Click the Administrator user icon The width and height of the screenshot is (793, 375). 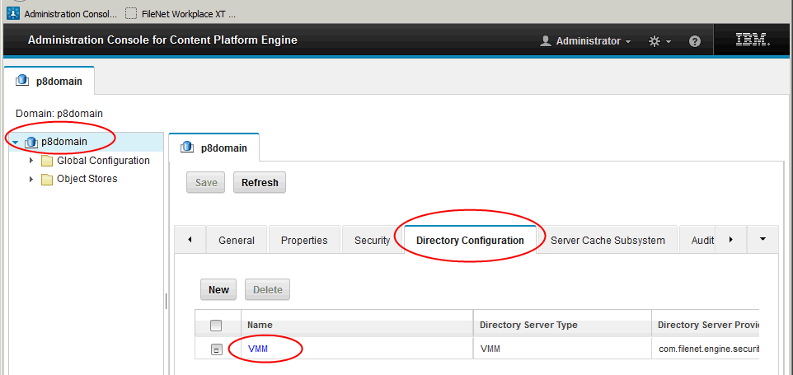545,41
